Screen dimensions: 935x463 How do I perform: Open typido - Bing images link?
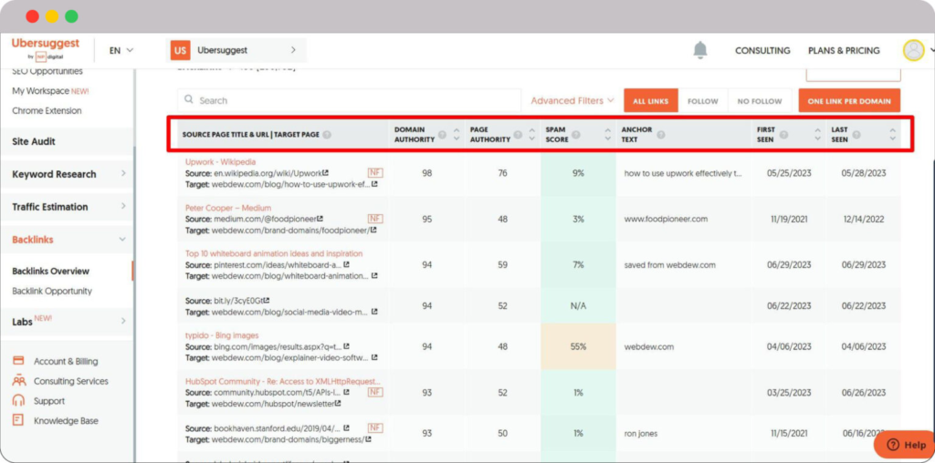click(222, 335)
